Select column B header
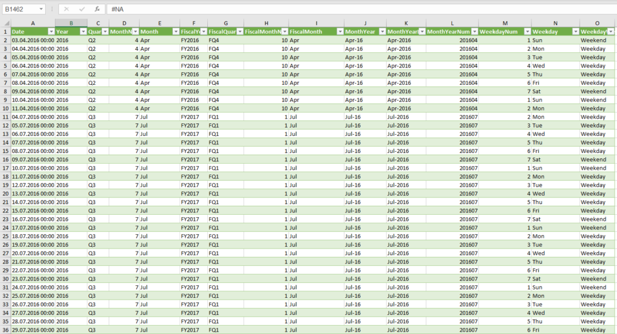617x334 pixels. pos(71,23)
